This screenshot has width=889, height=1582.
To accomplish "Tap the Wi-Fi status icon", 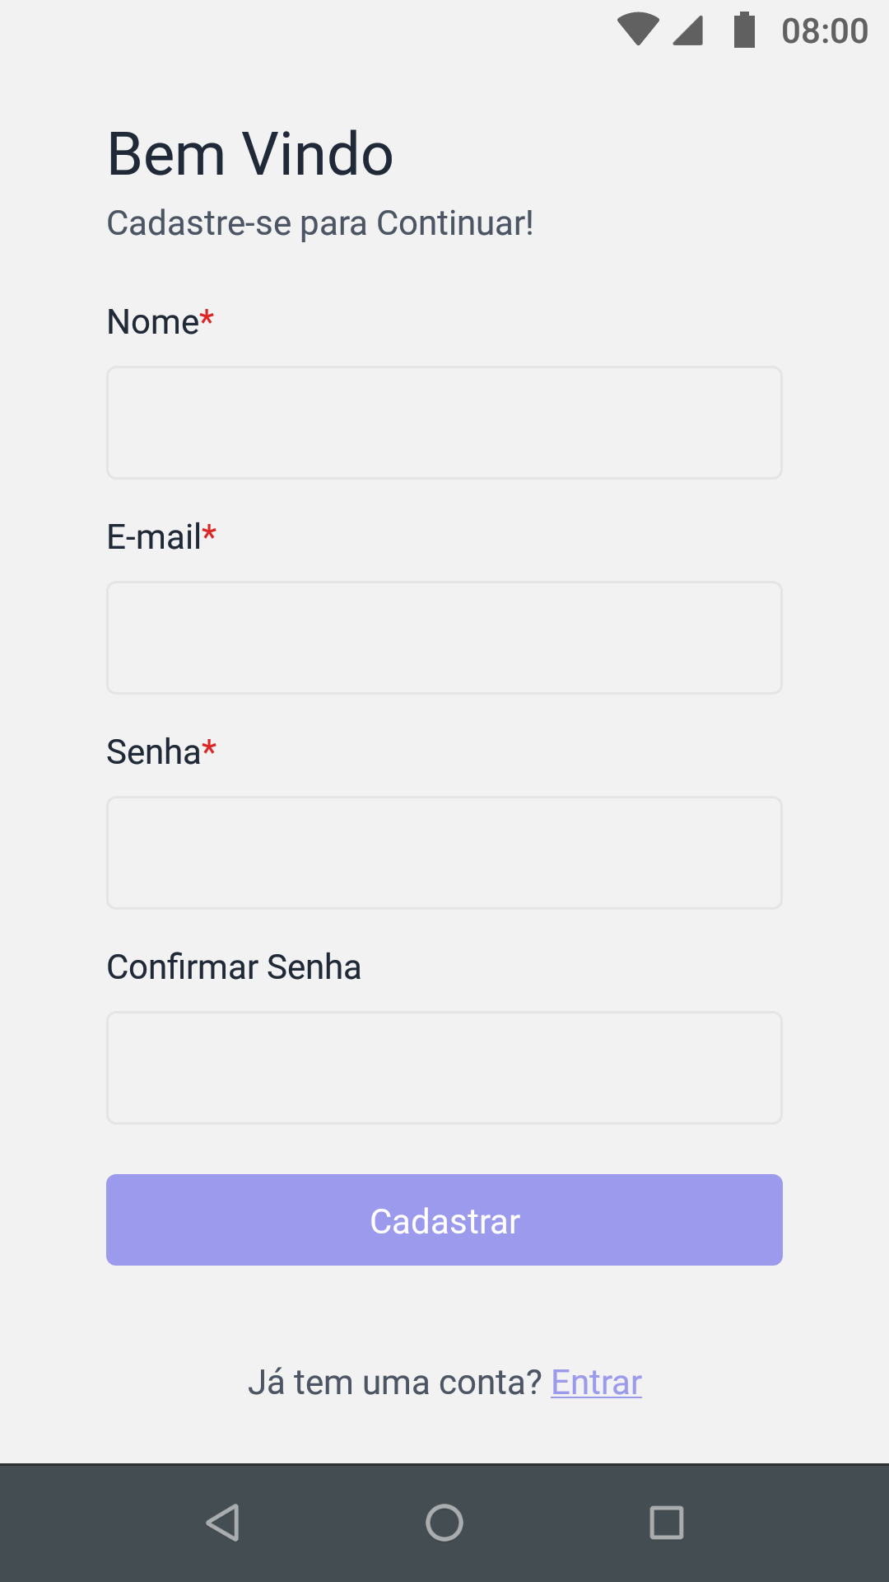I will tap(638, 30).
